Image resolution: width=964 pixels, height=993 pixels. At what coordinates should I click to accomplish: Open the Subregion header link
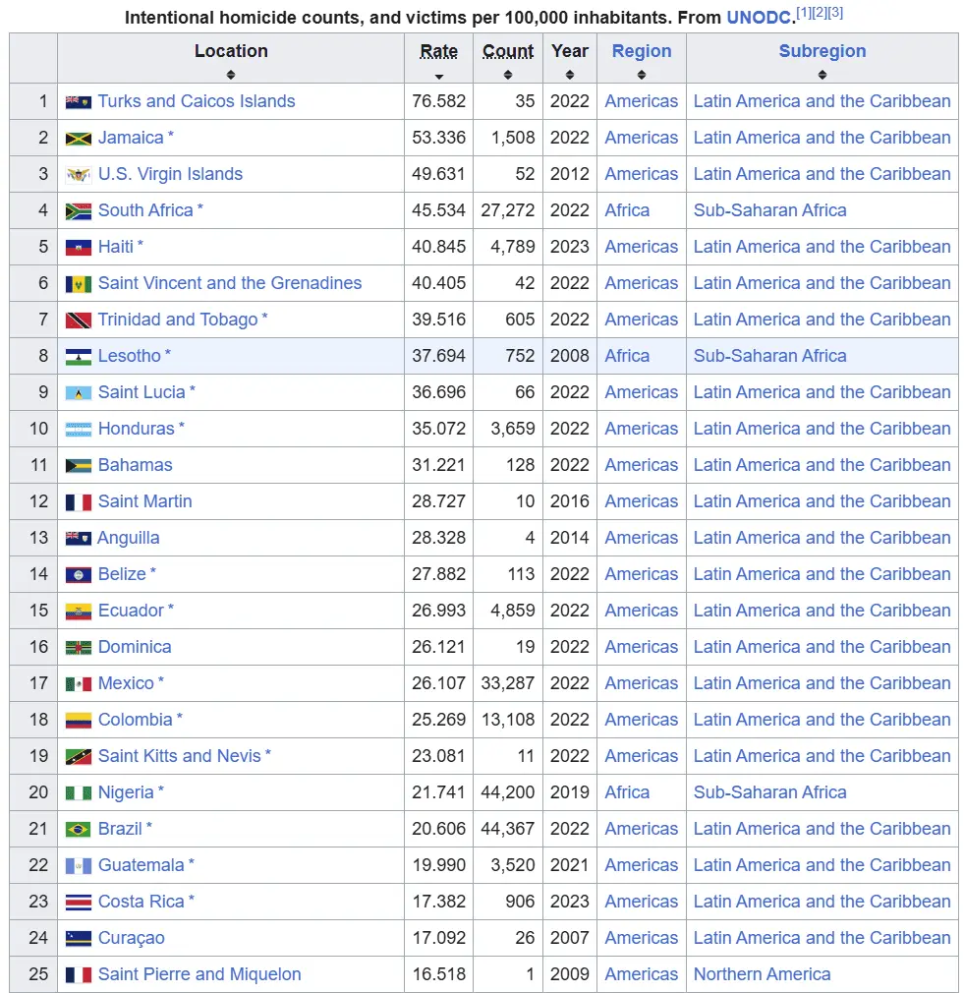tap(822, 51)
